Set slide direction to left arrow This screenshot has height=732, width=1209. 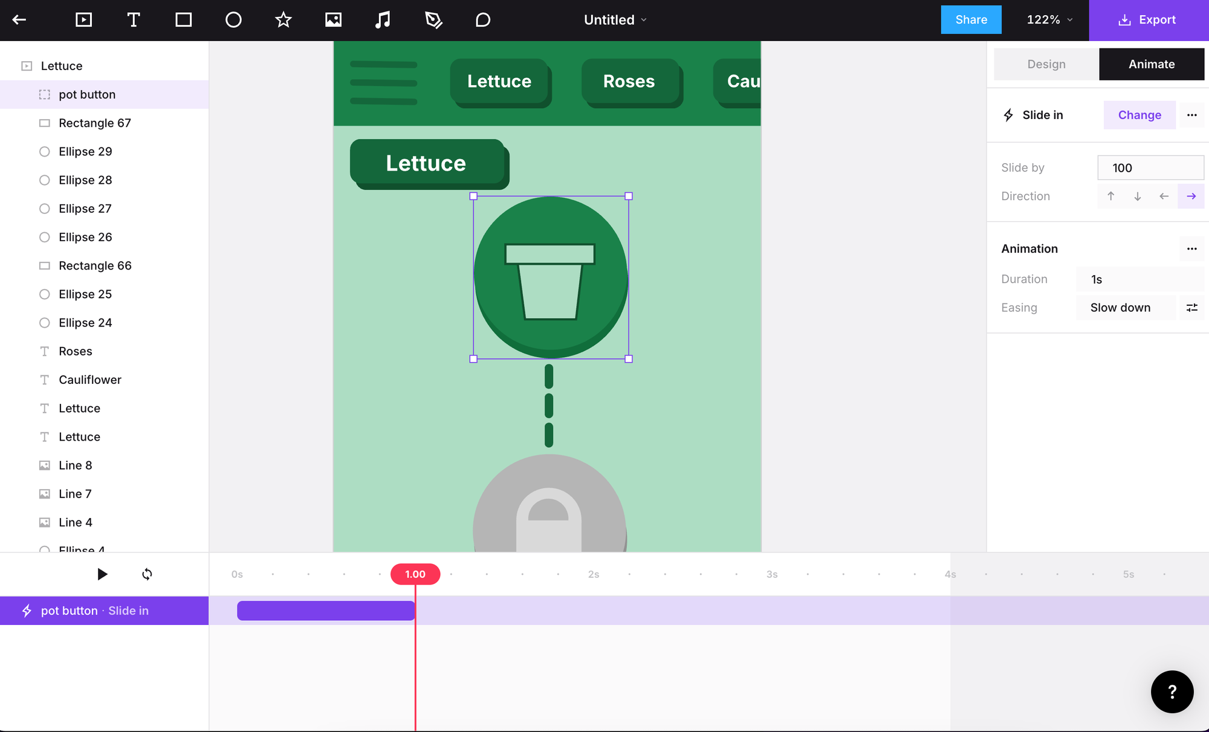(1164, 196)
